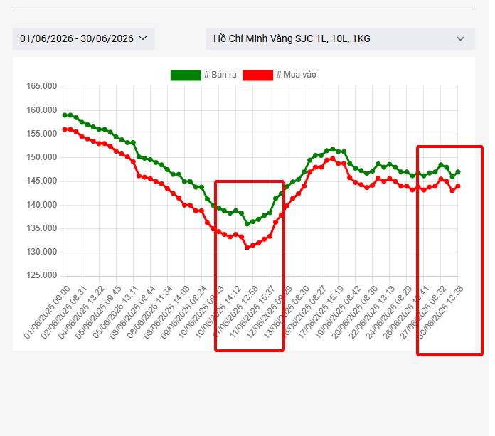Click x-axis label 20/06/2026 08:30

click(353, 312)
